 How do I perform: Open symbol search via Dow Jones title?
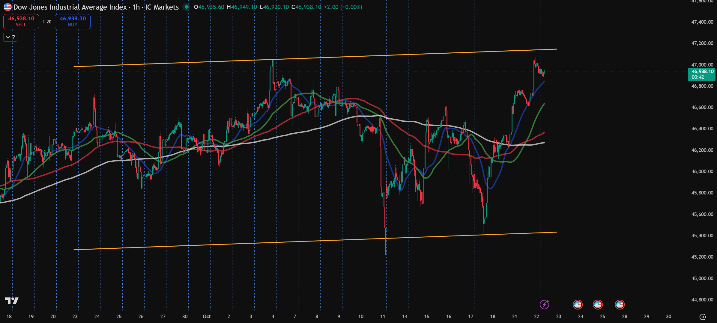[x=70, y=7]
